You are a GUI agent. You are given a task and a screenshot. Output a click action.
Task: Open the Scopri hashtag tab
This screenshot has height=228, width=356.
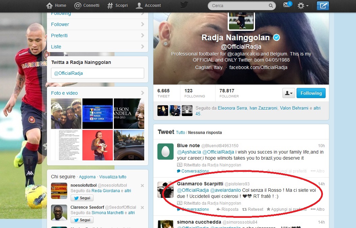click(x=118, y=5)
